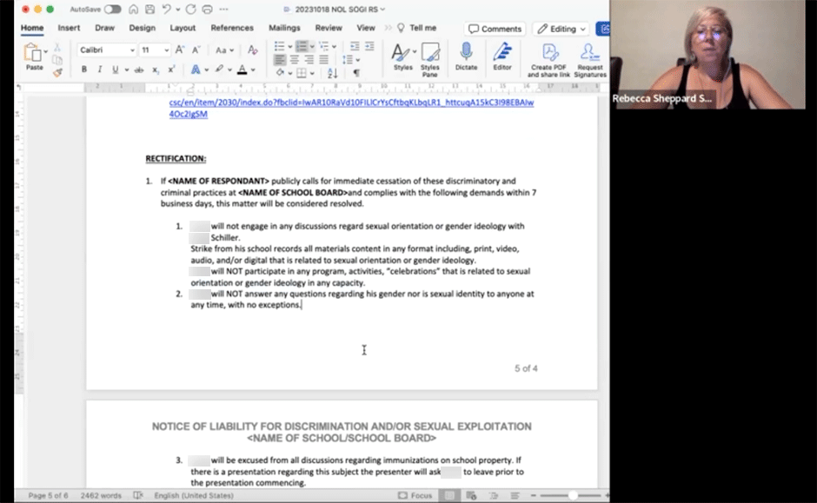The height and width of the screenshot is (503, 817).
Task: Align text right
Action: pyautogui.click(x=309, y=60)
